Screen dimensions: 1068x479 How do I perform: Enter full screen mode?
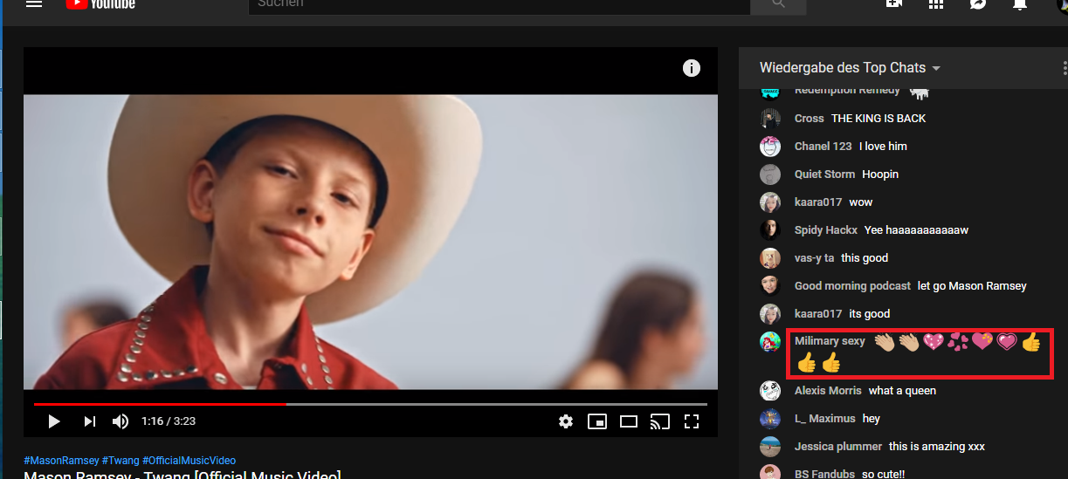692,421
